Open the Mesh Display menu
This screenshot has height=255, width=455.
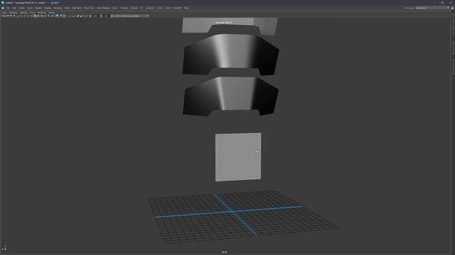pyautogui.click(x=103, y=8)
